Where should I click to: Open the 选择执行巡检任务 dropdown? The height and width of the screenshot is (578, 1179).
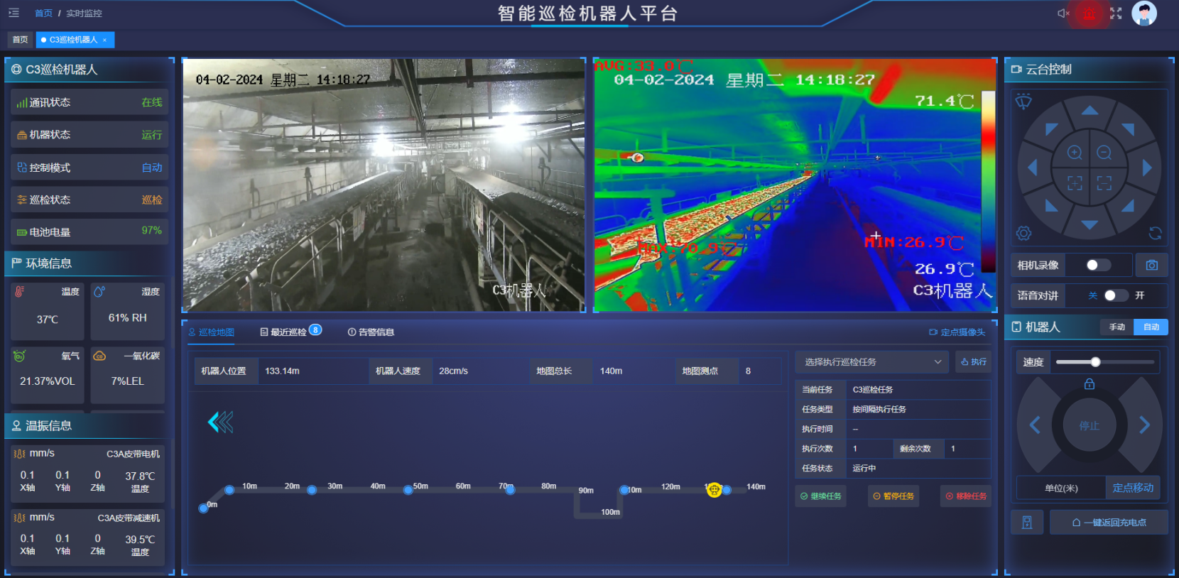point(872,362)
